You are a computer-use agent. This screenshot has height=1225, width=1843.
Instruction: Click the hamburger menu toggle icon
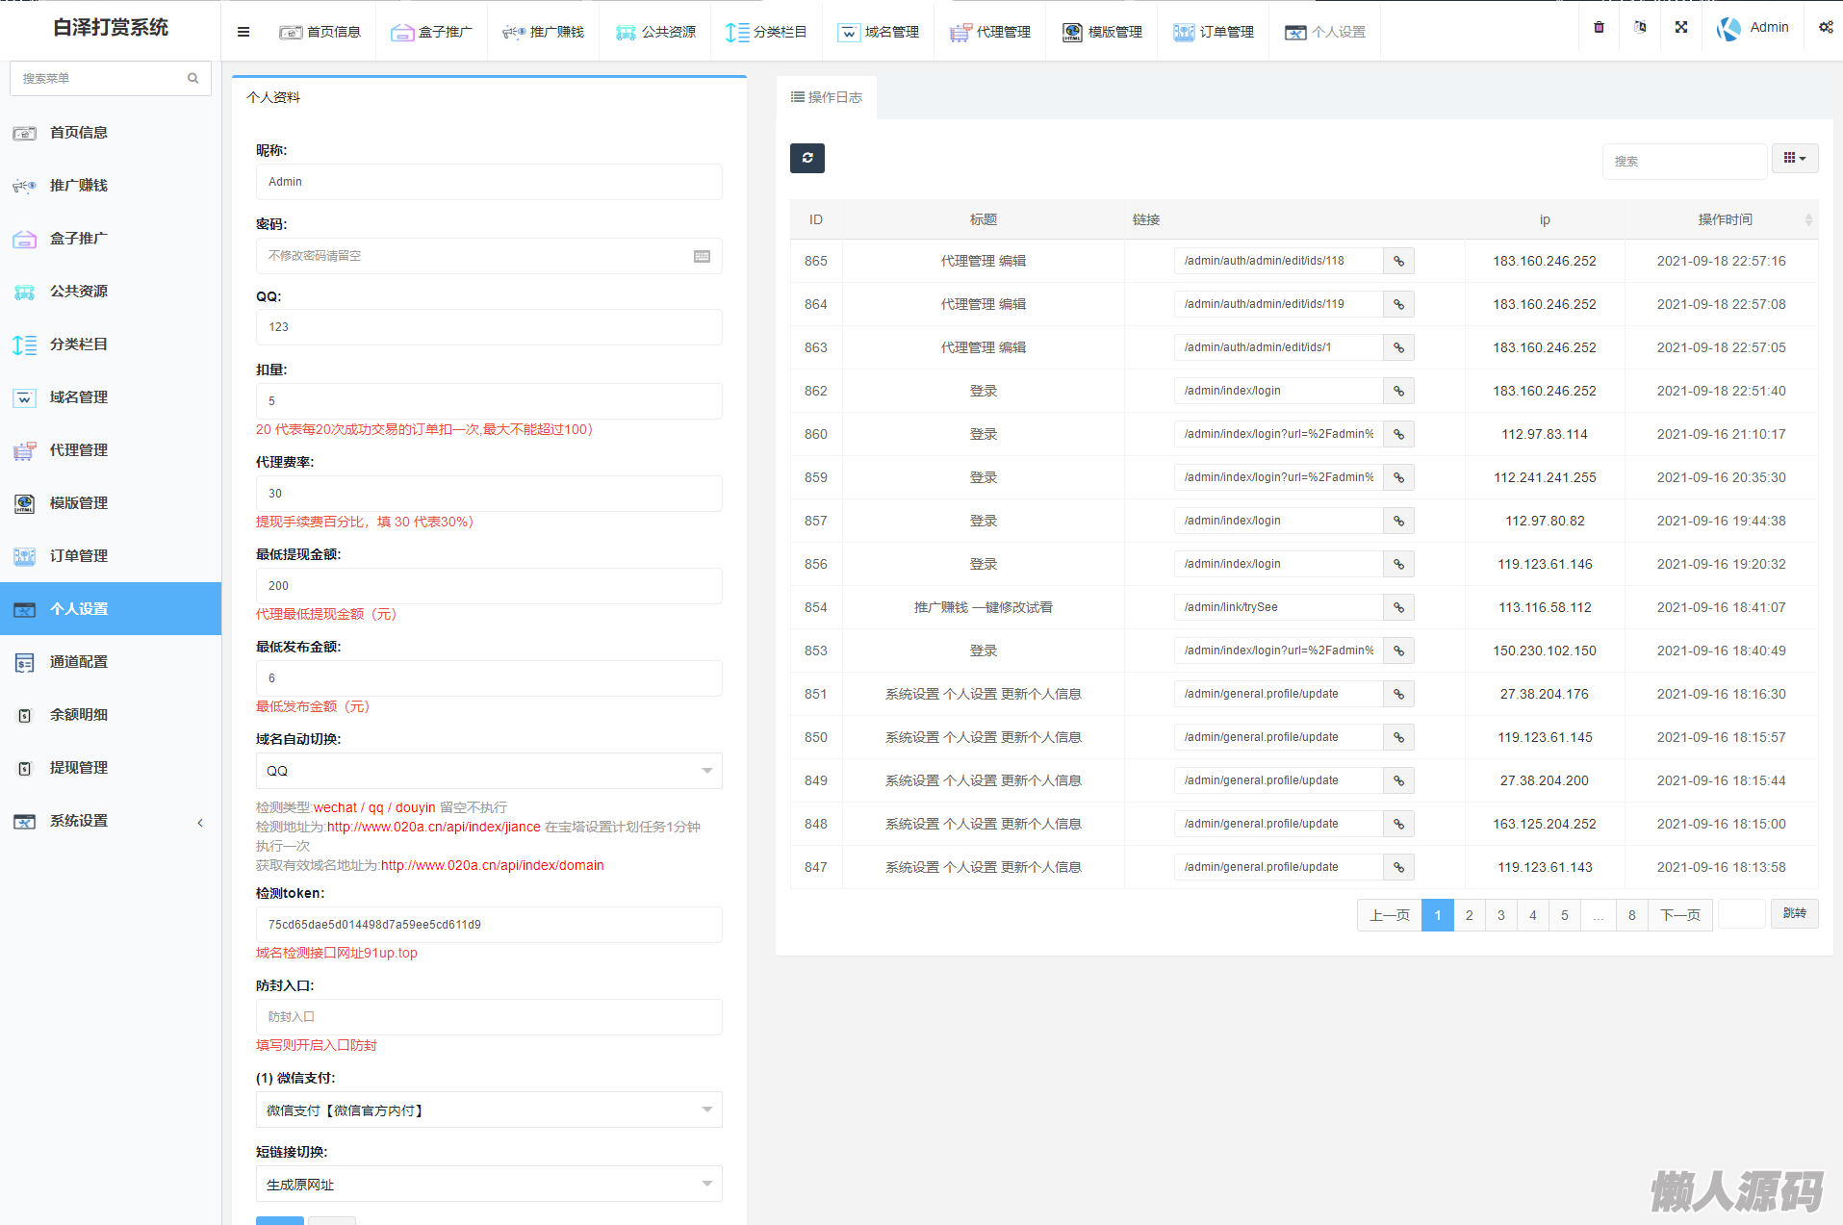tap(243, 32)
